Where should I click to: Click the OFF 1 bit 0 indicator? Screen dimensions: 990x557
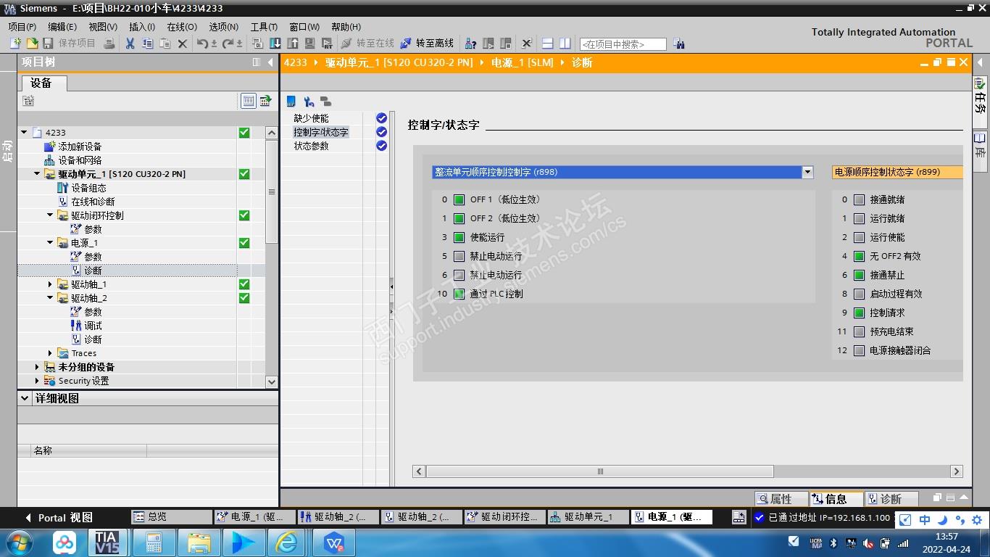[459, 199]
